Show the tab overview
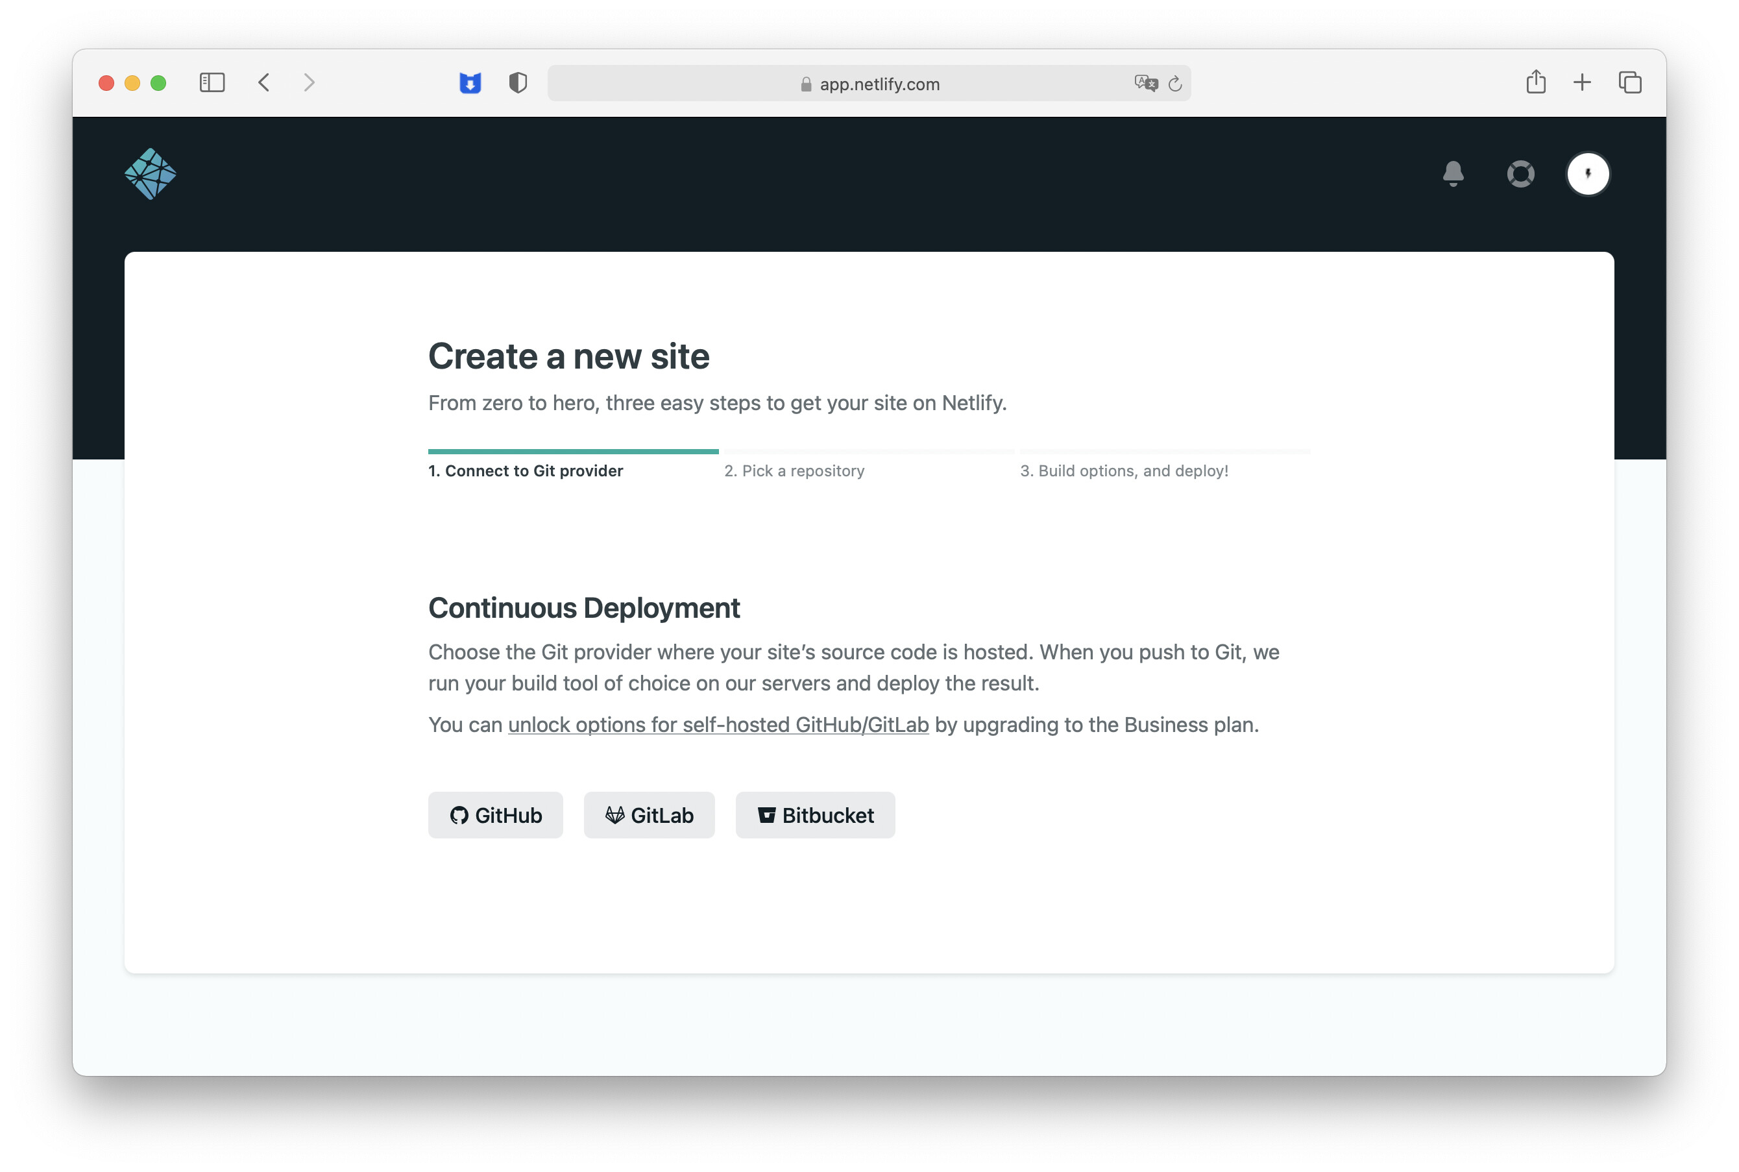This screenshot has height=1172, width=1739. [x=1630, y=82]
